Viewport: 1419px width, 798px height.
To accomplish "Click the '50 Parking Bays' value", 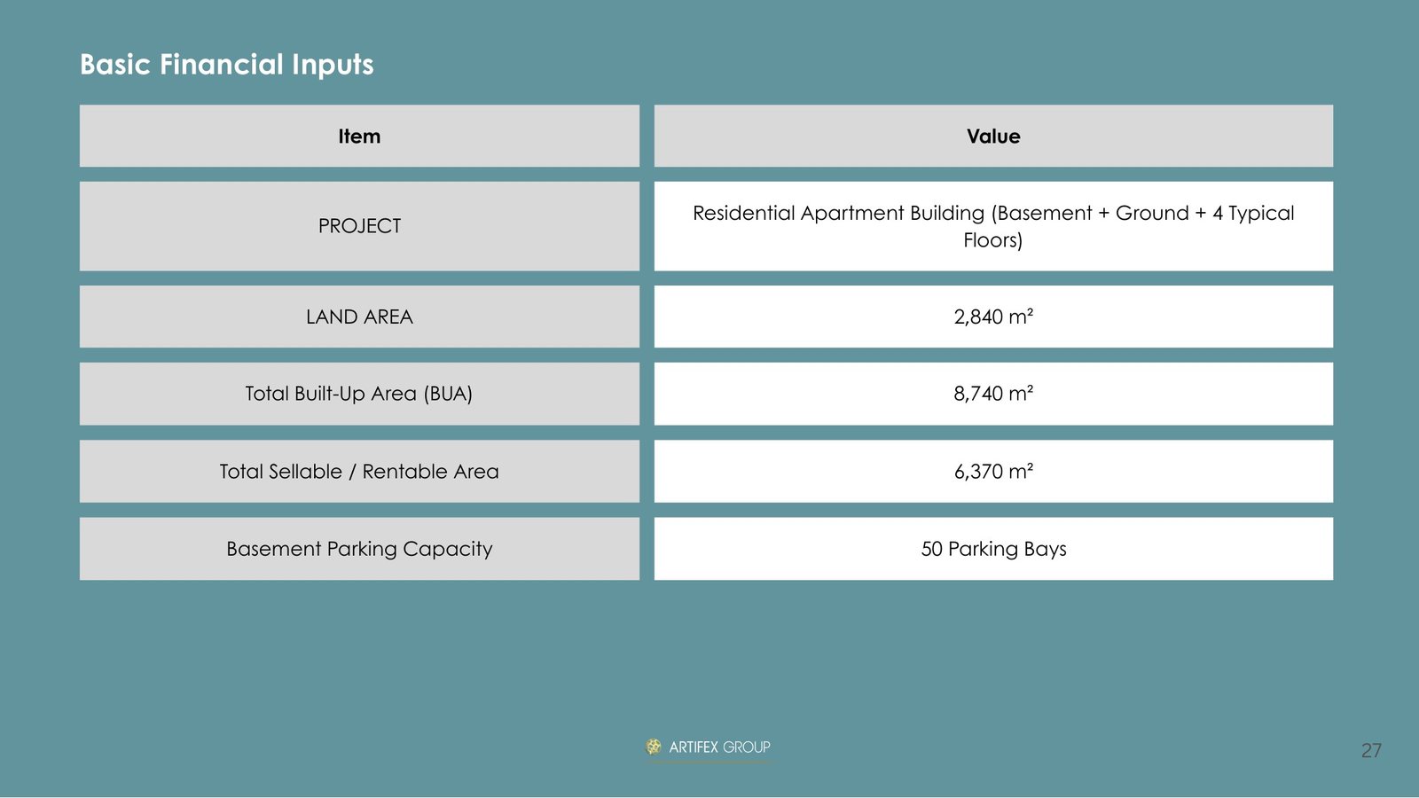I will (x=993, y=549).
